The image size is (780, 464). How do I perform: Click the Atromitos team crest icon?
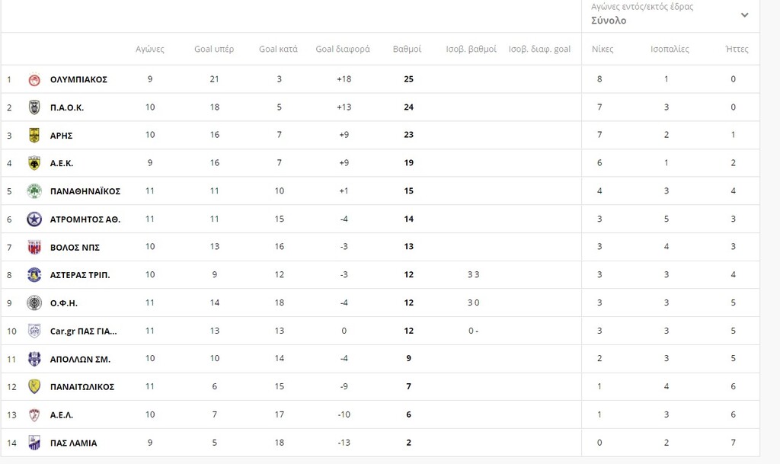(34, 219)
